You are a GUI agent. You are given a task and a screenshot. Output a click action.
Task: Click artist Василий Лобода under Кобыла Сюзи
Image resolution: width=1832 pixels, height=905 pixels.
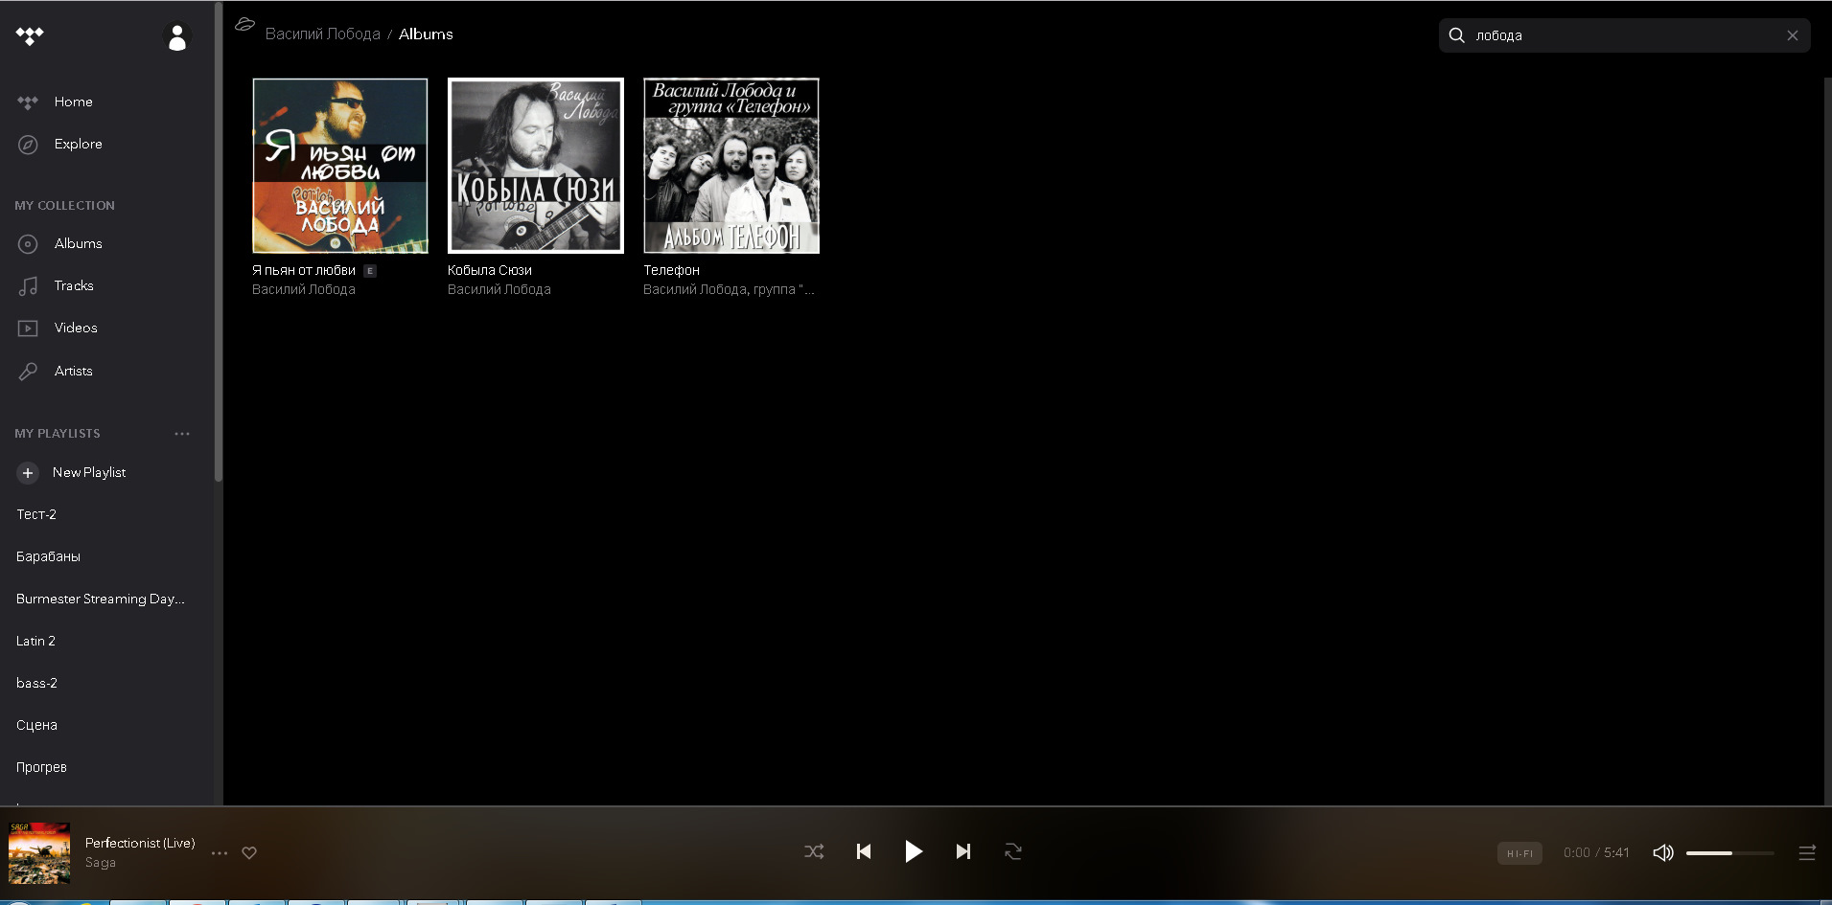tap(499, 289)
